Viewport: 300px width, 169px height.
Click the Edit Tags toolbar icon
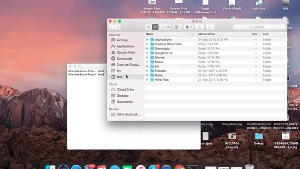pos(210,27)
